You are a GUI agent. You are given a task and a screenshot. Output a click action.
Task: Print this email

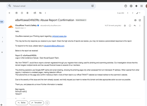click(x=135, y=20)
